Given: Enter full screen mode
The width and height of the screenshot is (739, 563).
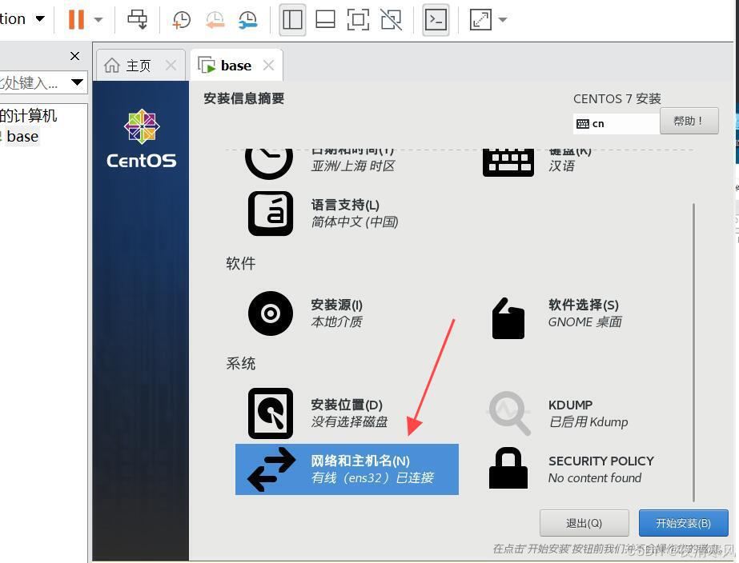Looking at the screenshot, I should [358, 19].
